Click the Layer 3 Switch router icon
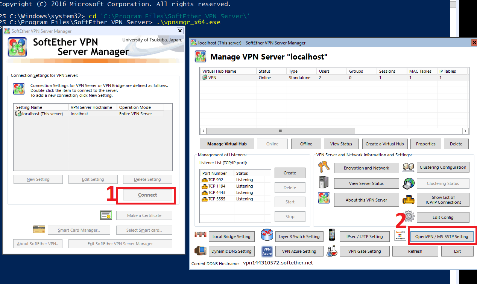 (267, 235)
